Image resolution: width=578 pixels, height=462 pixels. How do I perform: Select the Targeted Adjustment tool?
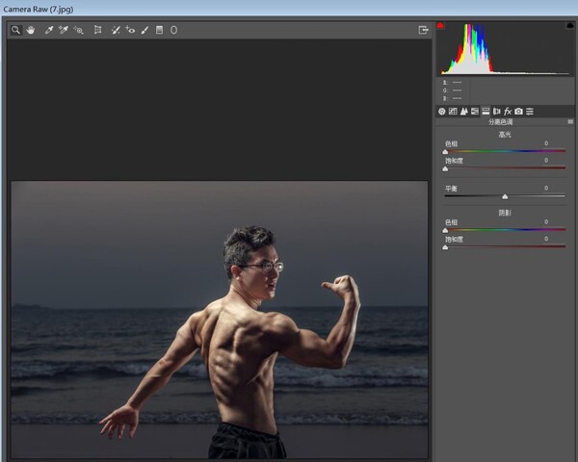[x=79, y=30]
